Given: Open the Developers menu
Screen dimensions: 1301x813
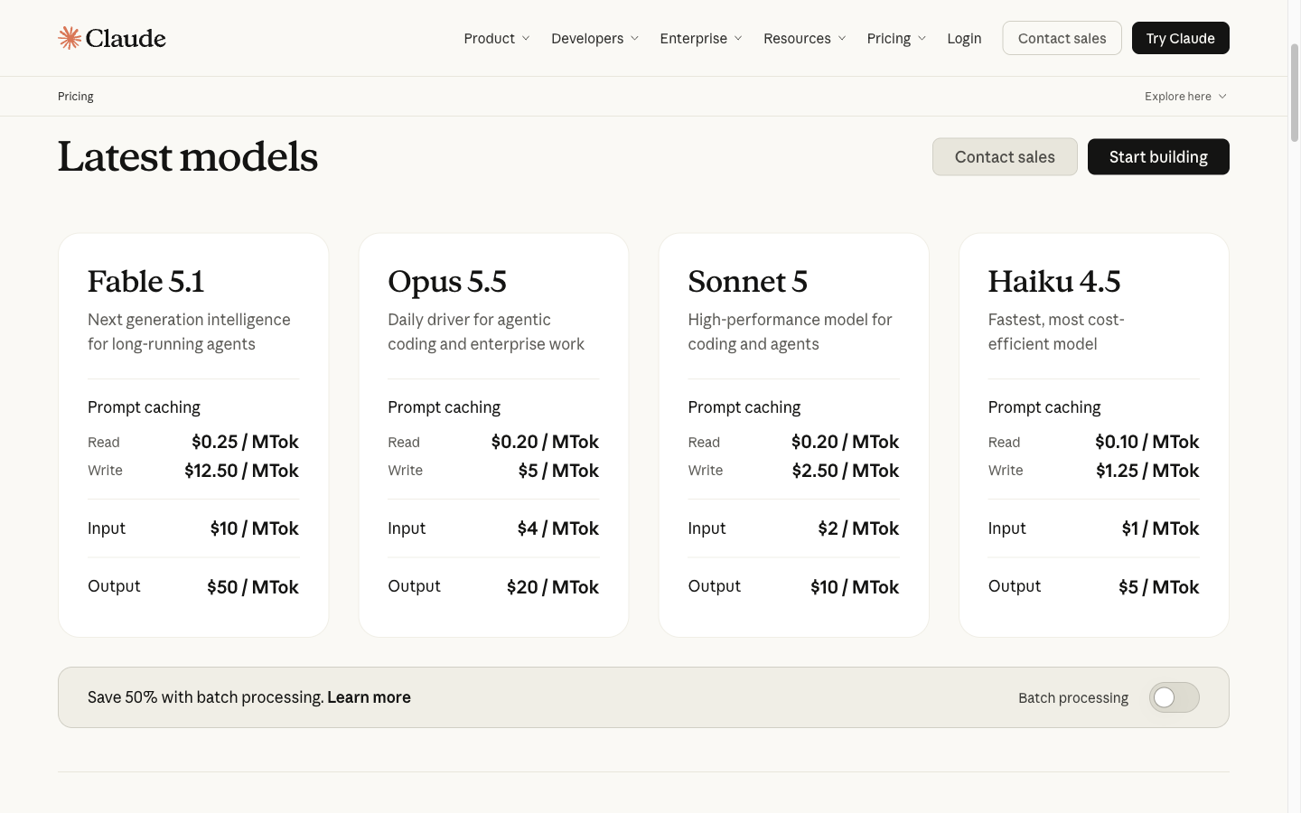Looking at the screenshot, I should (594, 38).
